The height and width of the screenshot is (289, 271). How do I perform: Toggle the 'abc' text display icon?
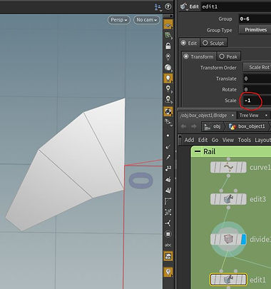coord(168,245)
